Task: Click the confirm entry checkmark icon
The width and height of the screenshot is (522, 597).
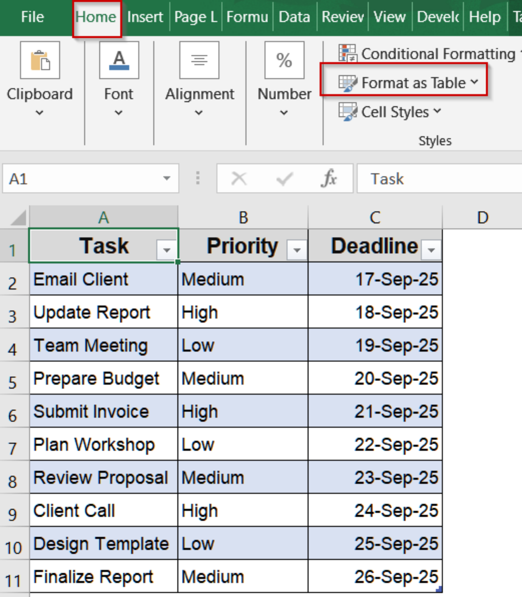Action: point(284,179)
